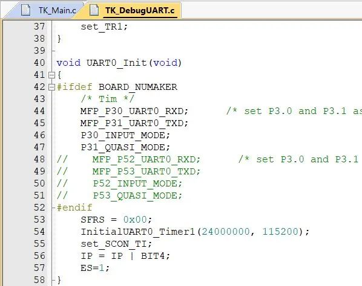Collapse the #ifdef BOARD_NUMAKER block
This screenshot has height=286, width=362.
coord(51,87)
